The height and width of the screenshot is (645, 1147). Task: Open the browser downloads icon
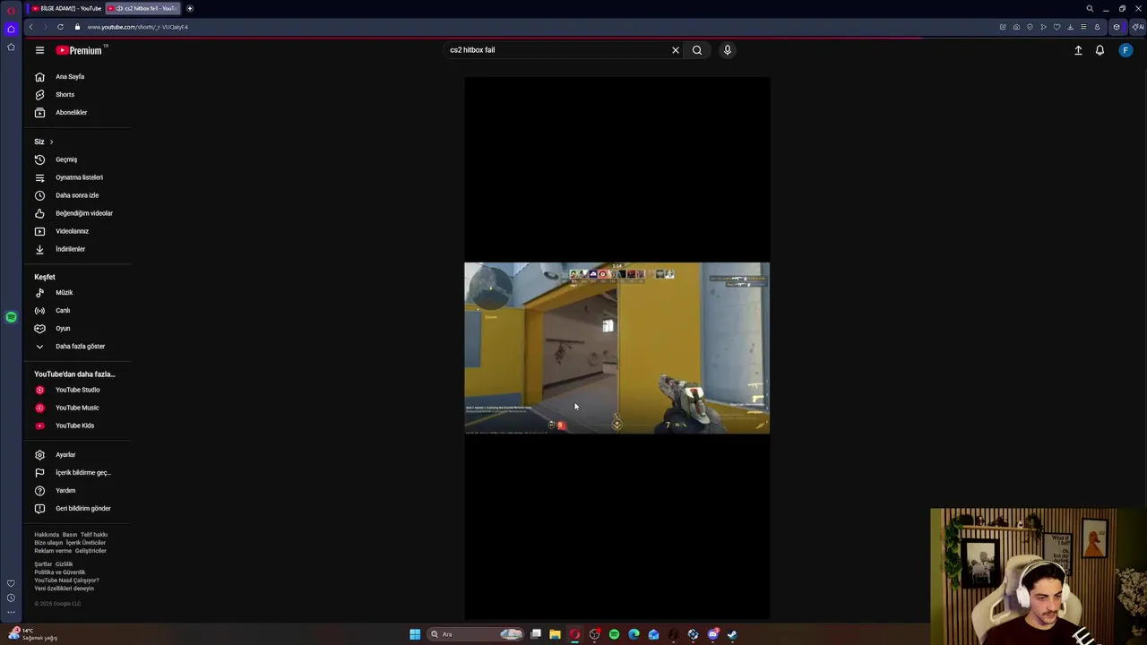pyautogui.click(x=1070, y=27)
